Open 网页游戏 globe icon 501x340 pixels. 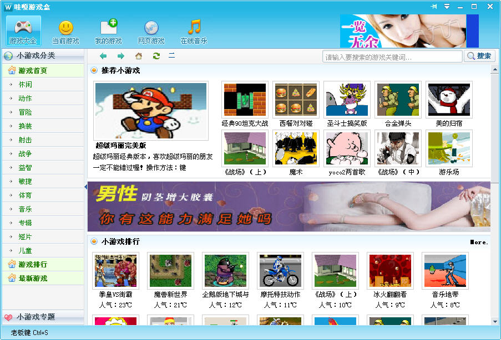point(151,31)
